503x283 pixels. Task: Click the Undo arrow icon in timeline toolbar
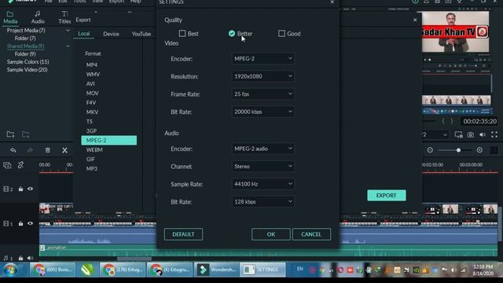point(13,150)
